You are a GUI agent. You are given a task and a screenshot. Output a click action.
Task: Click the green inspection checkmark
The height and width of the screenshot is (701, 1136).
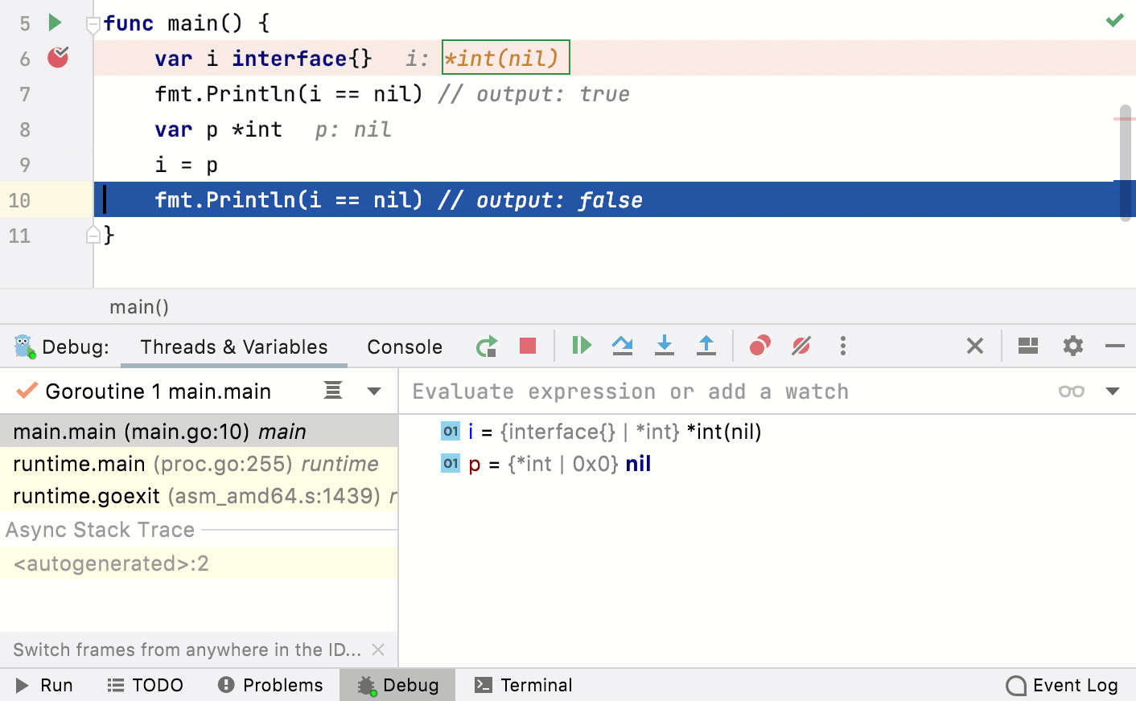(1114, 20)
